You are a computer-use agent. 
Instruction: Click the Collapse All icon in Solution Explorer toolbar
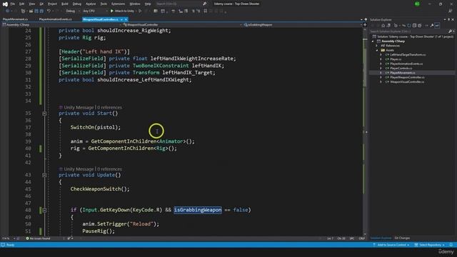point(414,26)
